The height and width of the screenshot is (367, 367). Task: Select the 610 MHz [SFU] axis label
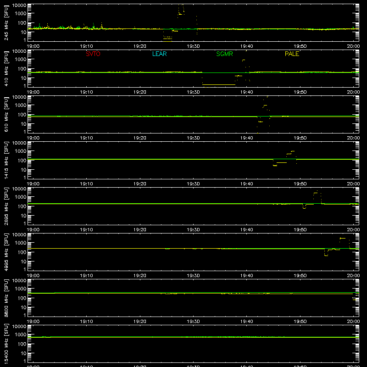click(x=6, y=114)
